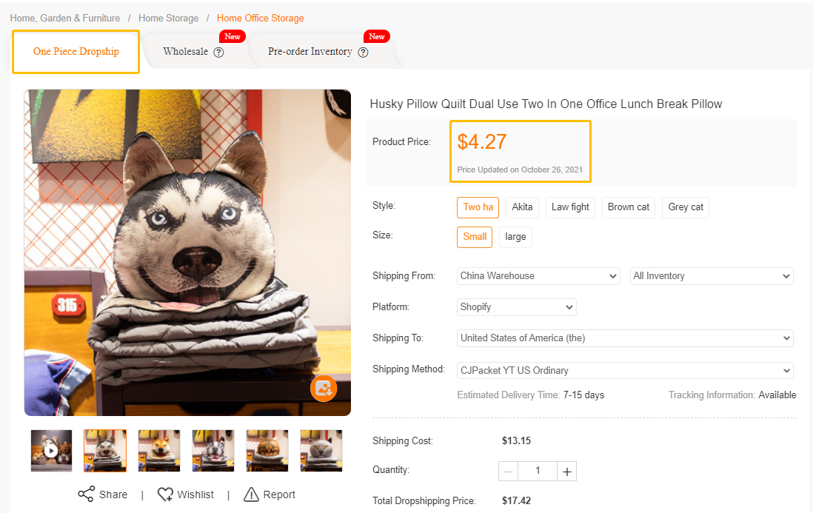Switch to the Wholesale tab

(186, 52)
